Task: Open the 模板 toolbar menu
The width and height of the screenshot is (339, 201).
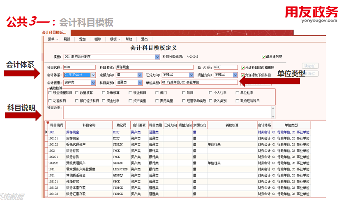Action: tap(115, 39)
